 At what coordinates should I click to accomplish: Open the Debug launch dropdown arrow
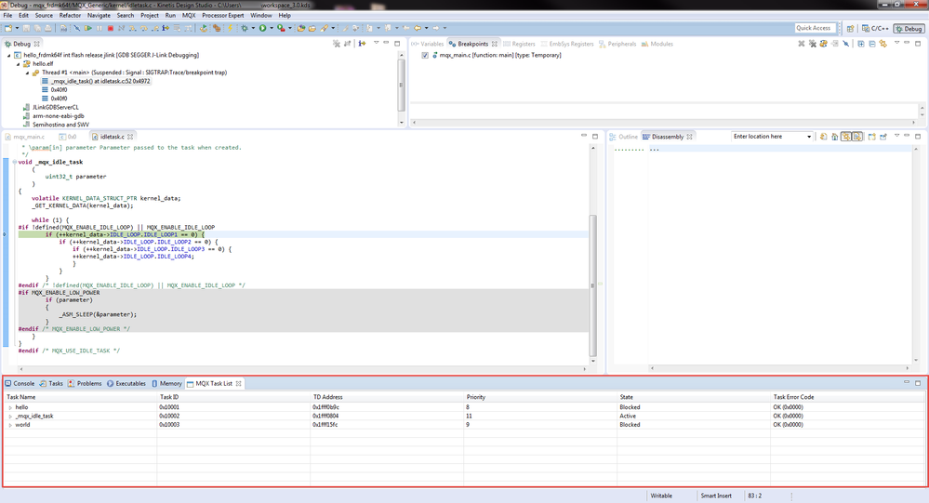coord(253,28)
